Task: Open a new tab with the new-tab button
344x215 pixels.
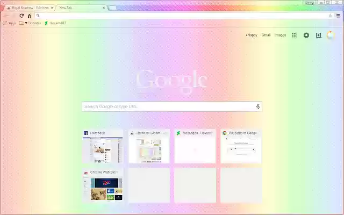Action: pos(112,8)
